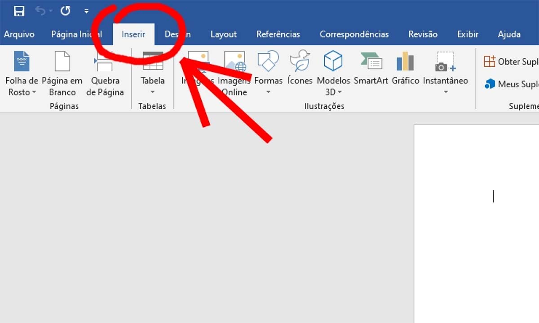Click the Save icon in quick access toolbar
Viewport: 539px width, 323px height.
click(x=19, y=11)
